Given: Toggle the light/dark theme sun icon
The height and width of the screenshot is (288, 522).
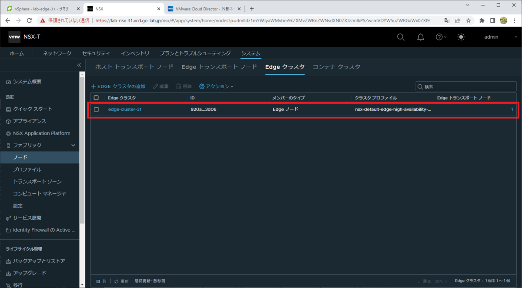Looking at the screenshot, I should [461, 37].
